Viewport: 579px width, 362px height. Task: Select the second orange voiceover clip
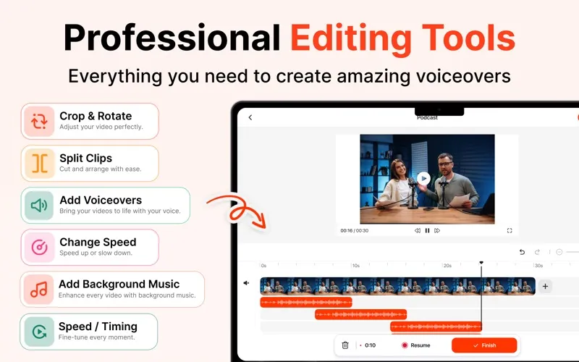coord(360,314)
